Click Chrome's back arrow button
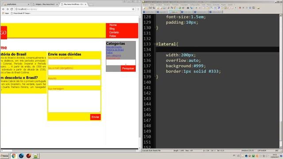 point(3,9)
